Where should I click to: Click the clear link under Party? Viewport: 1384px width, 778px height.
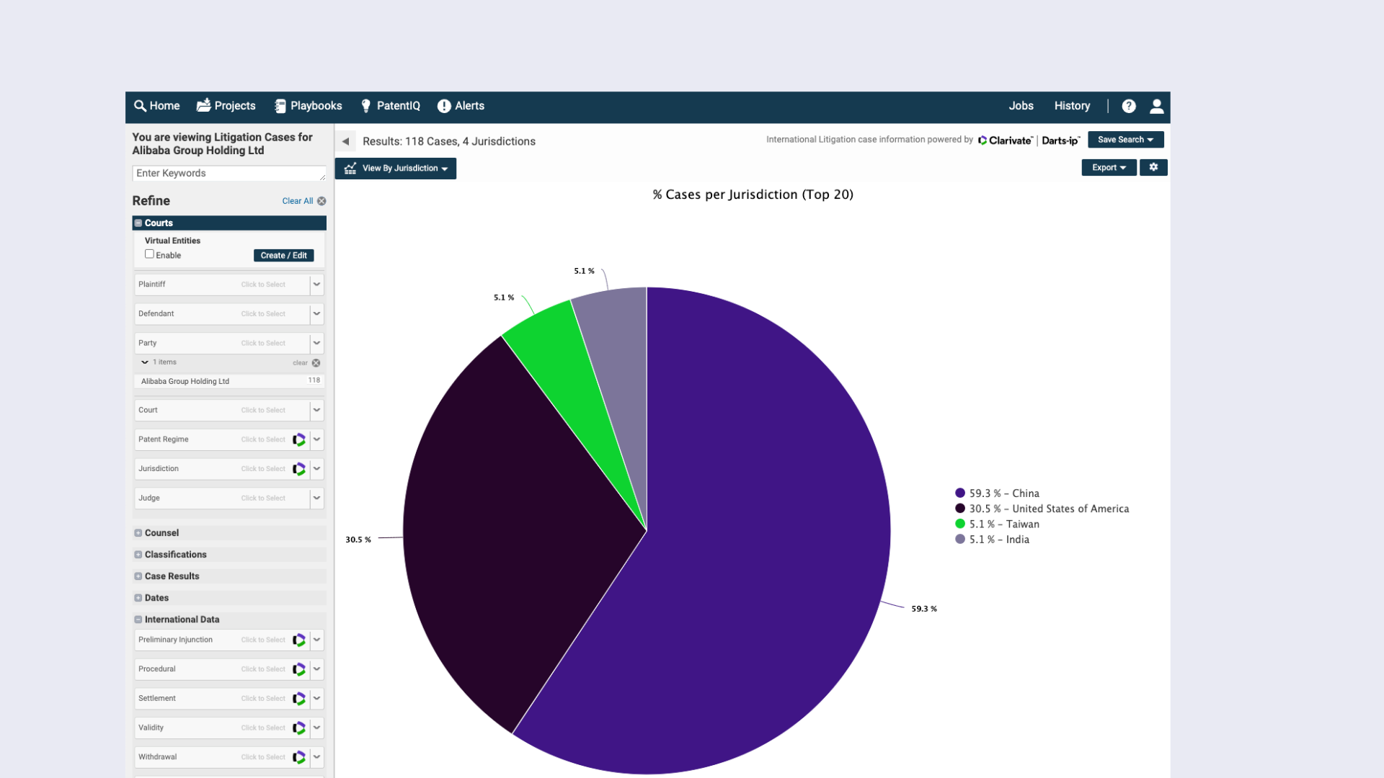(301, 363)
